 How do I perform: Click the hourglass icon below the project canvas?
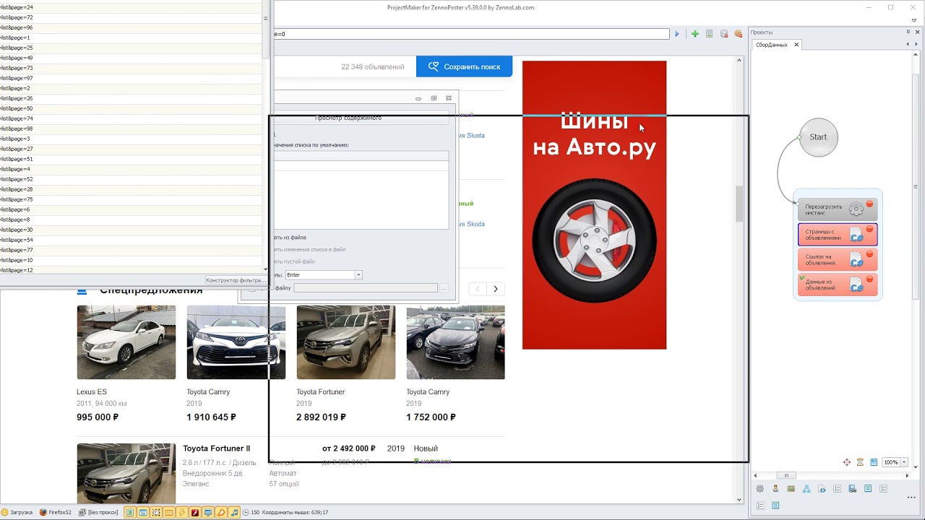pyautogui.click(x=860, y=462)
